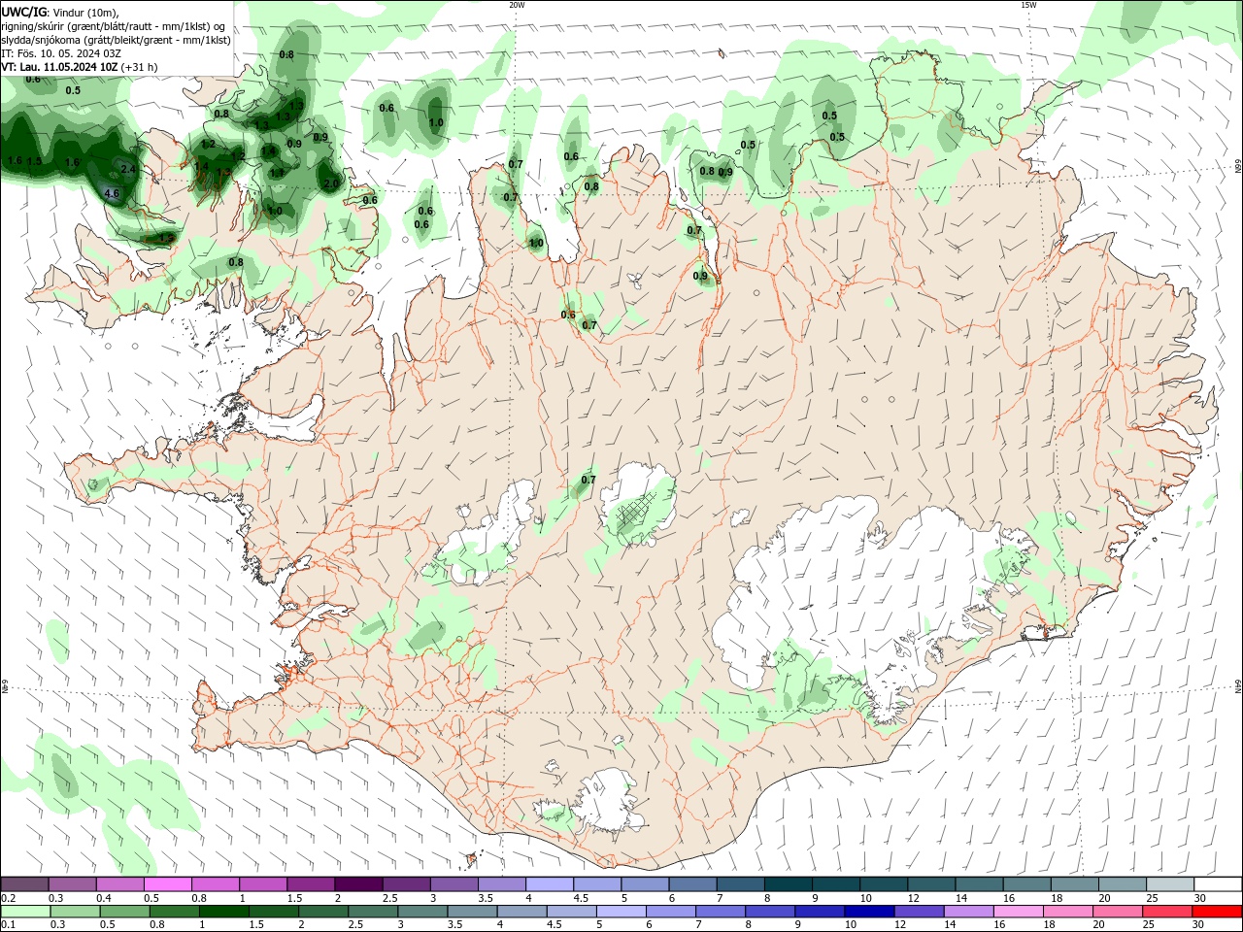The image size is (1243, 932).
Task: Click the '1.1' precipitation value
Action: click(x=277, y=173)
